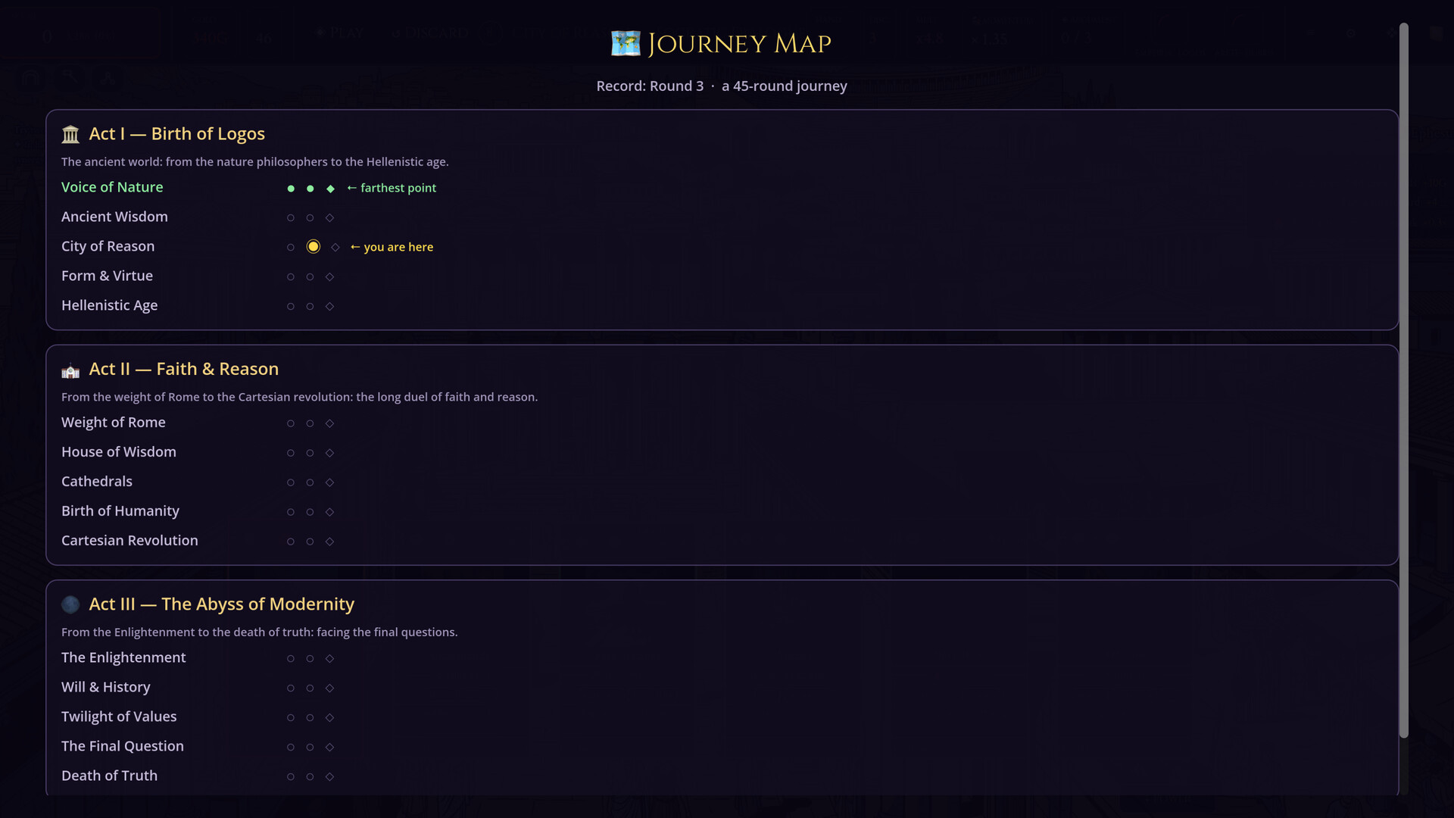Image resolution: width=1454 pixels, height=818 pixels.
Task: Click the 'you are here' label
Action: (392, 247)
